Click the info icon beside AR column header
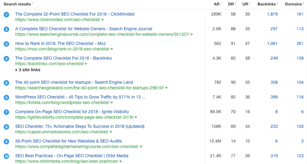The height and width of the screenshot is (164, 307). tap(221, 3)
